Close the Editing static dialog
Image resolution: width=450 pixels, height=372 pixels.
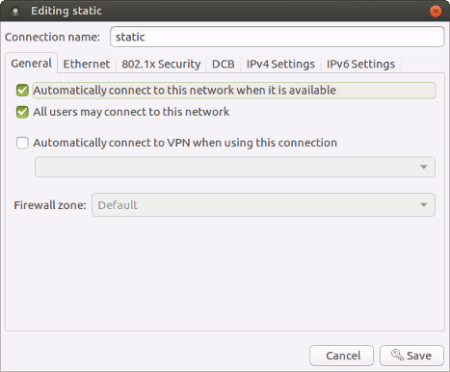[x=436, y=12]
